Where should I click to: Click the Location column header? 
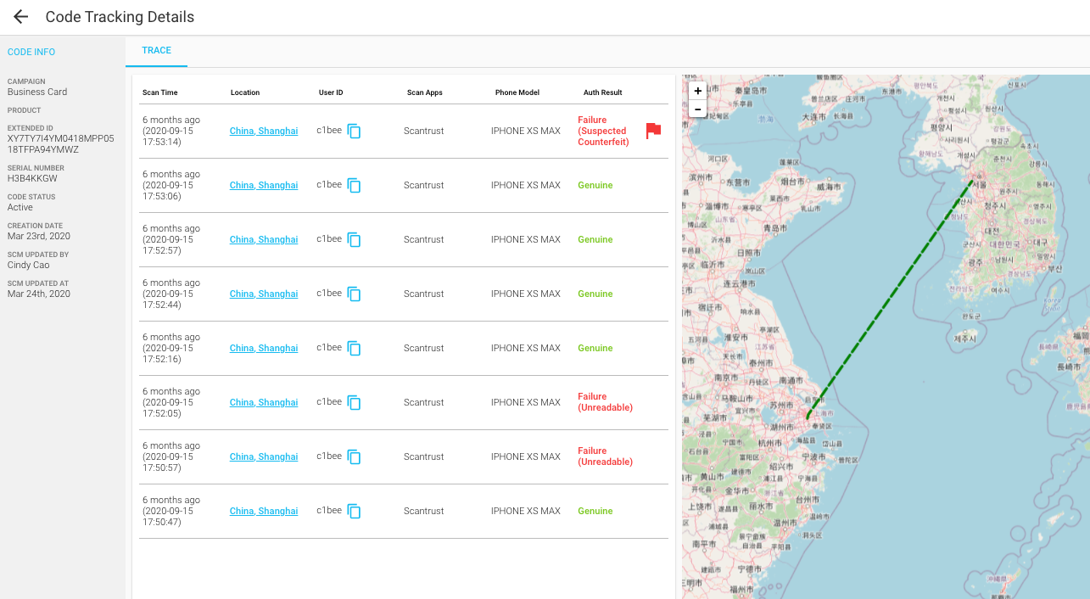(x=245, y=92)
